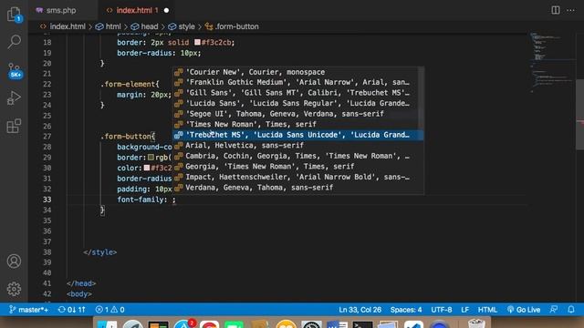Click the UTF-8 encoding indicator
The height and width of the screenshot is (328, 584).
pyautogui.click(x=442, y=310)
